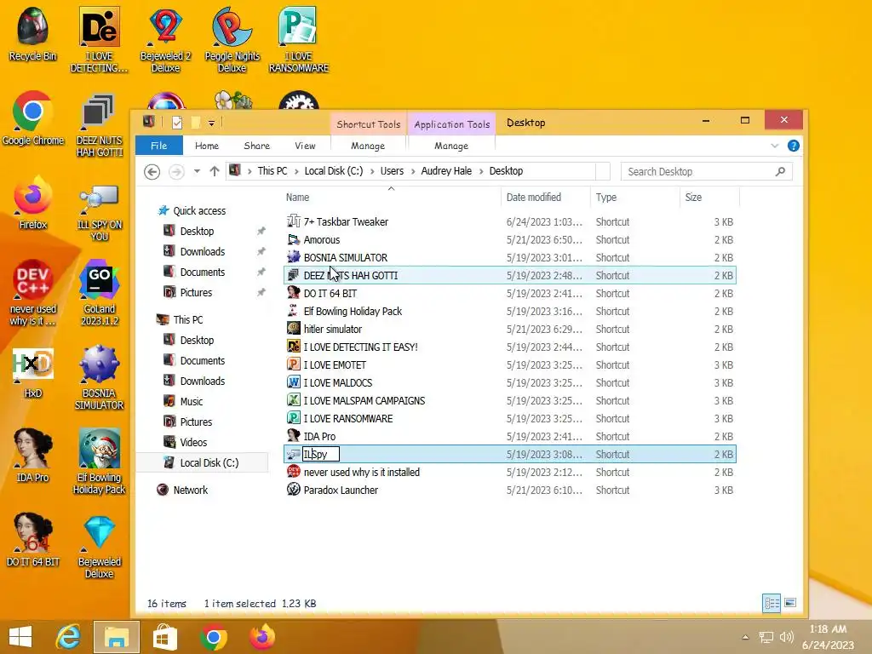
Task: Select hitler simulator file row
Action: point(509,330)
